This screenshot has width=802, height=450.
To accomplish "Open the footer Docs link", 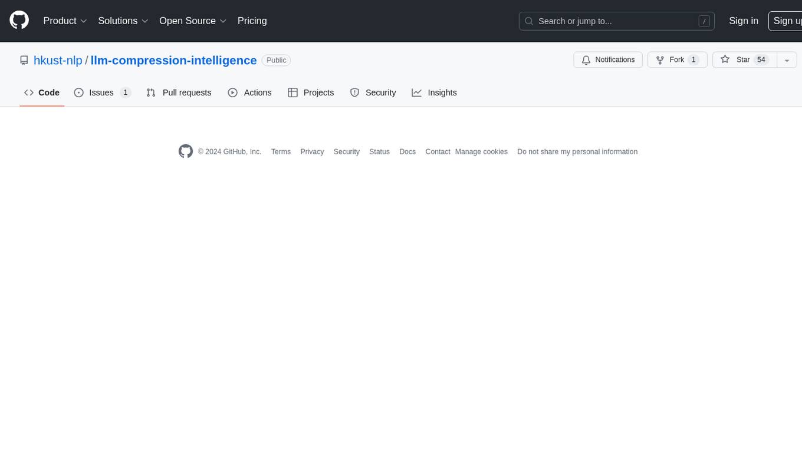I will coord(407,151).
